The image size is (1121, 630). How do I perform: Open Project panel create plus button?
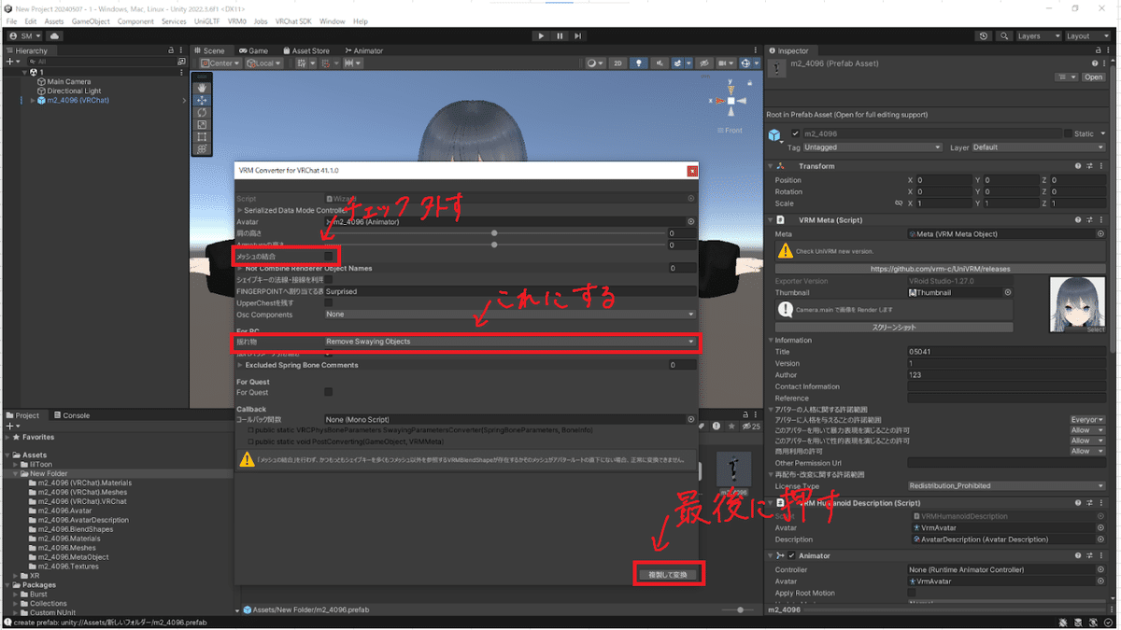point(11,426)
